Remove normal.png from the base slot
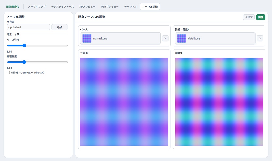The width and height of the screenshot is (272, 161). point(165,38)
